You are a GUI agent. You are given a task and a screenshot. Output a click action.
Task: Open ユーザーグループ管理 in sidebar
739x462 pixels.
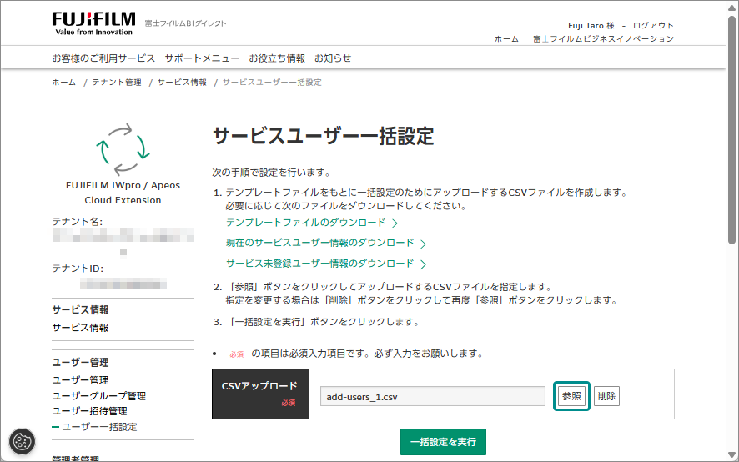(99, 396)
